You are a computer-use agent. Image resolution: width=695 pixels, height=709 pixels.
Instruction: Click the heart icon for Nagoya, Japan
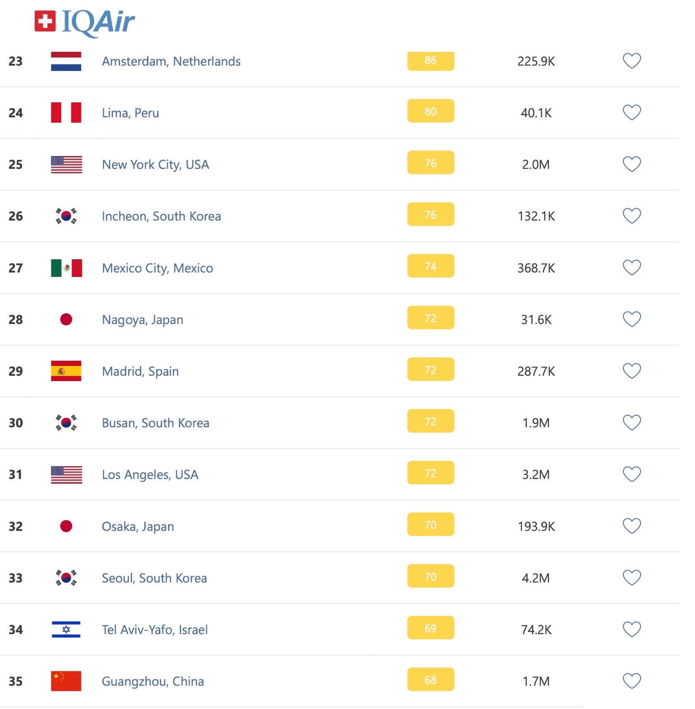[632, 319]
